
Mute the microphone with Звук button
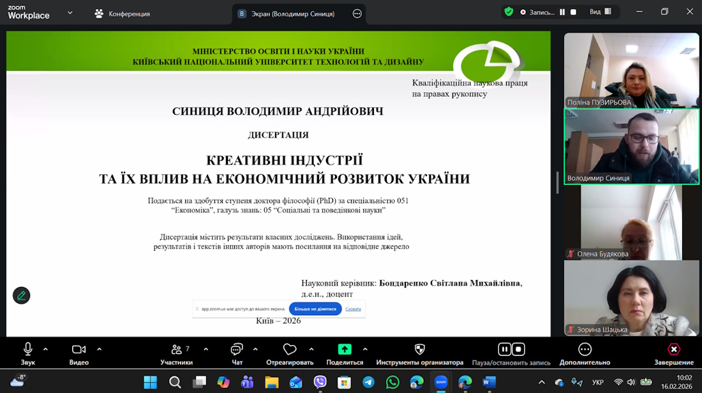[28, 350]
